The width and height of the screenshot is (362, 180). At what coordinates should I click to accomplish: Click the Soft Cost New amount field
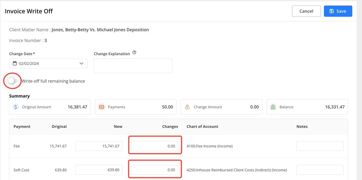[99, 170]
